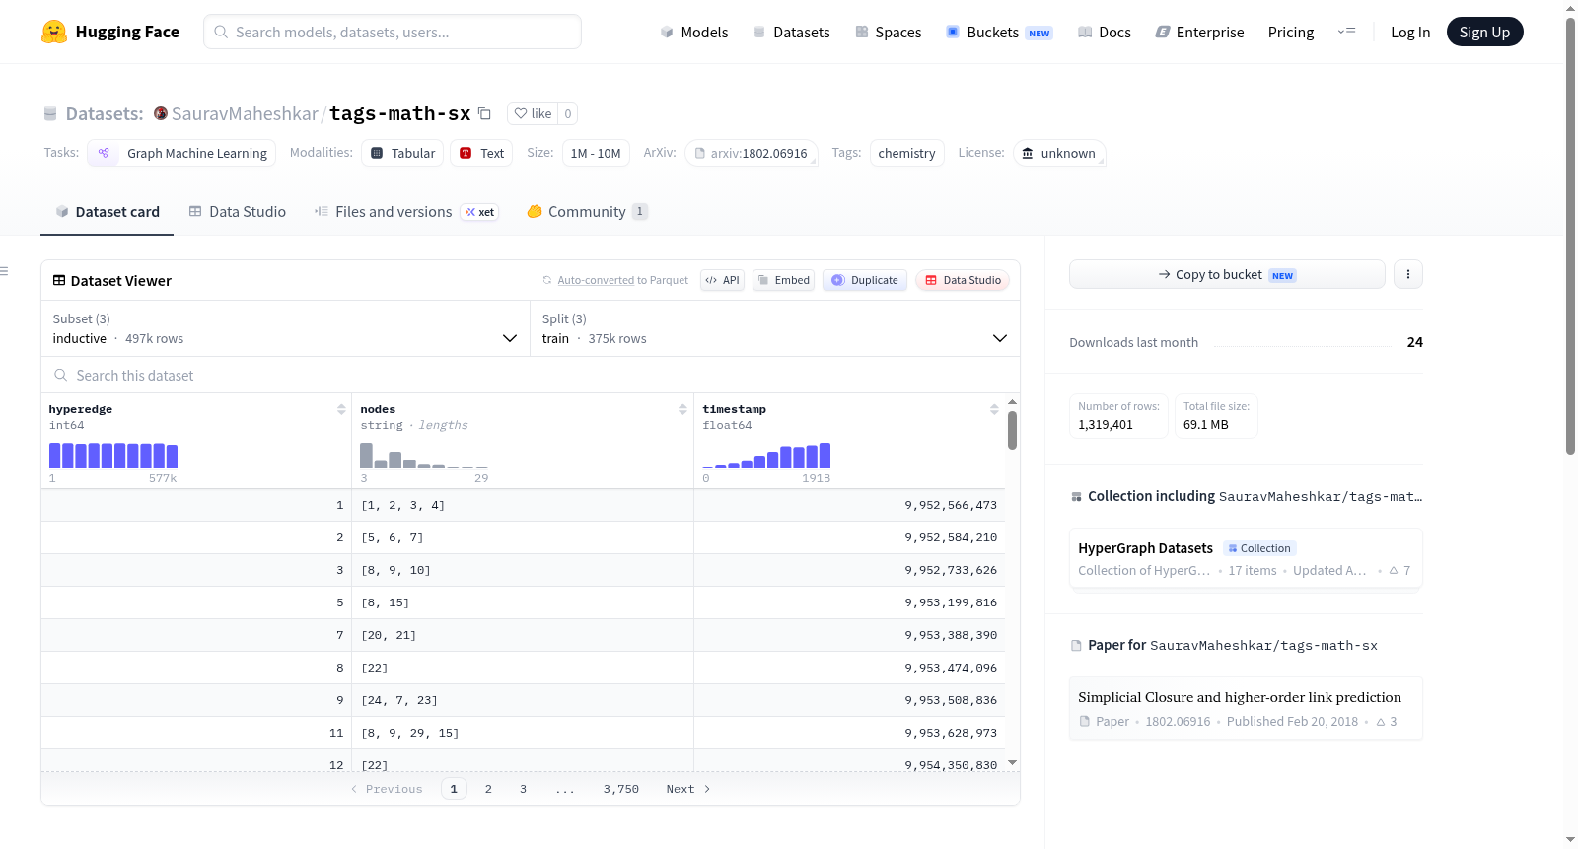This screenshot has width=1578, height=849.
Task: Open Data Studio from the viewer header
Action: (963, 280)
